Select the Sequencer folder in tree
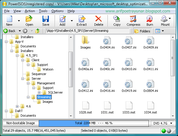The image size is (178, 136). click(x=39, y=74)
